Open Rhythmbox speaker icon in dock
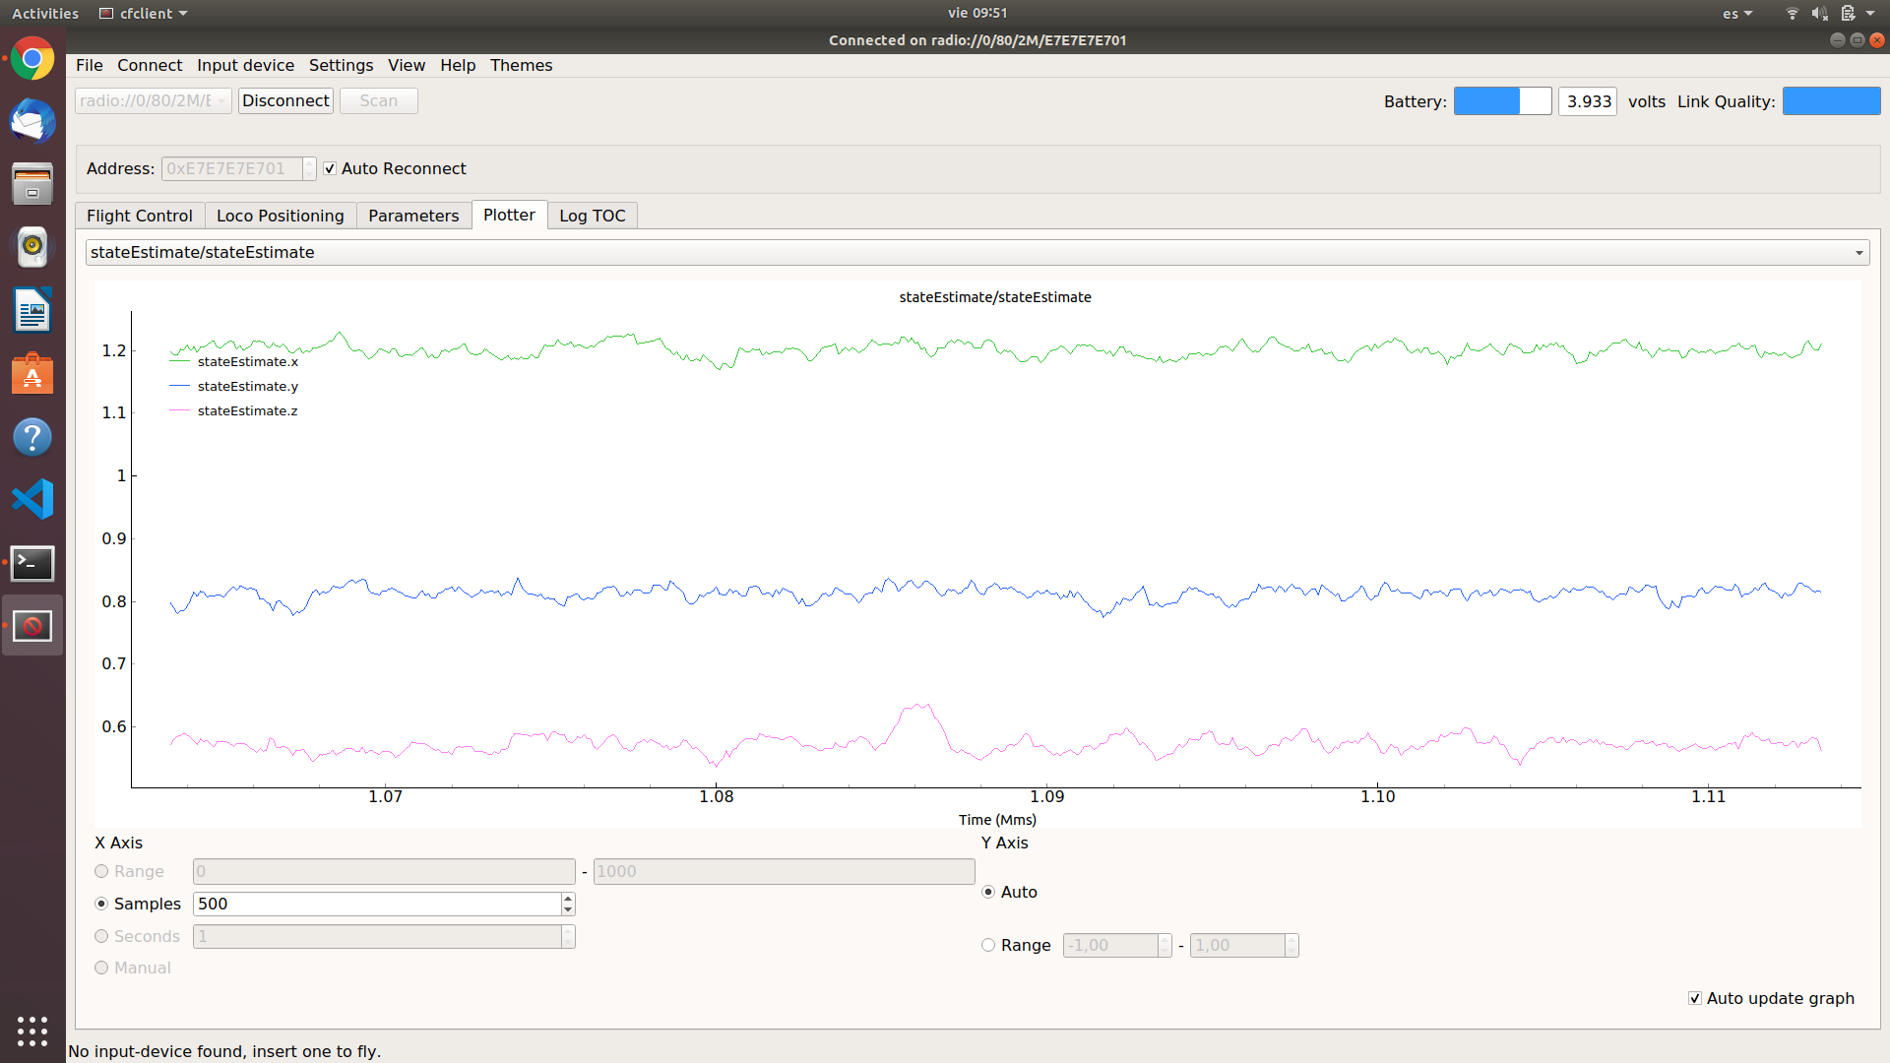Screen dimensions: 1890x1063 32,247
